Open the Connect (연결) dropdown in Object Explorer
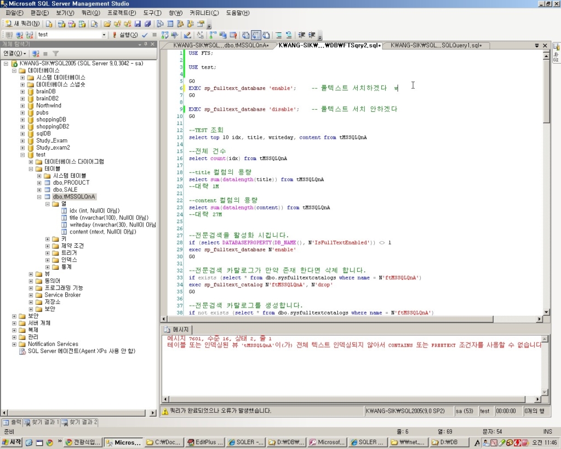The image size is (561, 449). [x=15, y=53]
